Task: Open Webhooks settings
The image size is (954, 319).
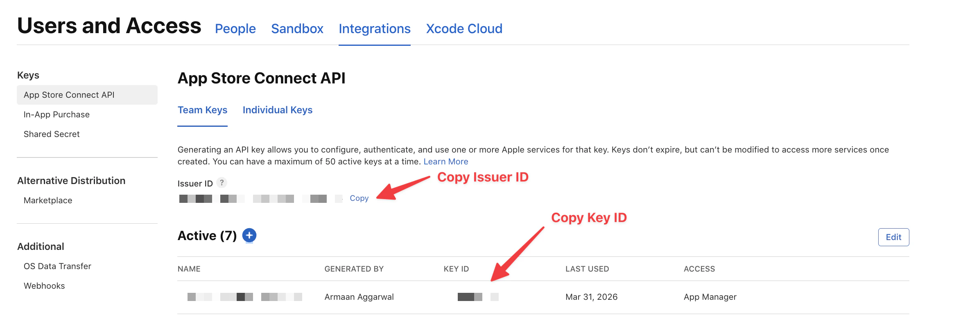Action: point(44,285)
